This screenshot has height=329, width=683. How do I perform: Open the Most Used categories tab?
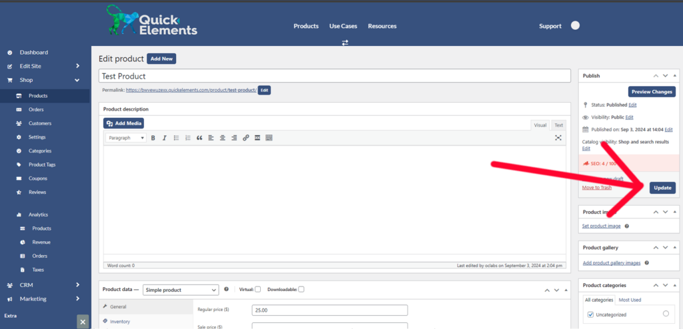630,300
